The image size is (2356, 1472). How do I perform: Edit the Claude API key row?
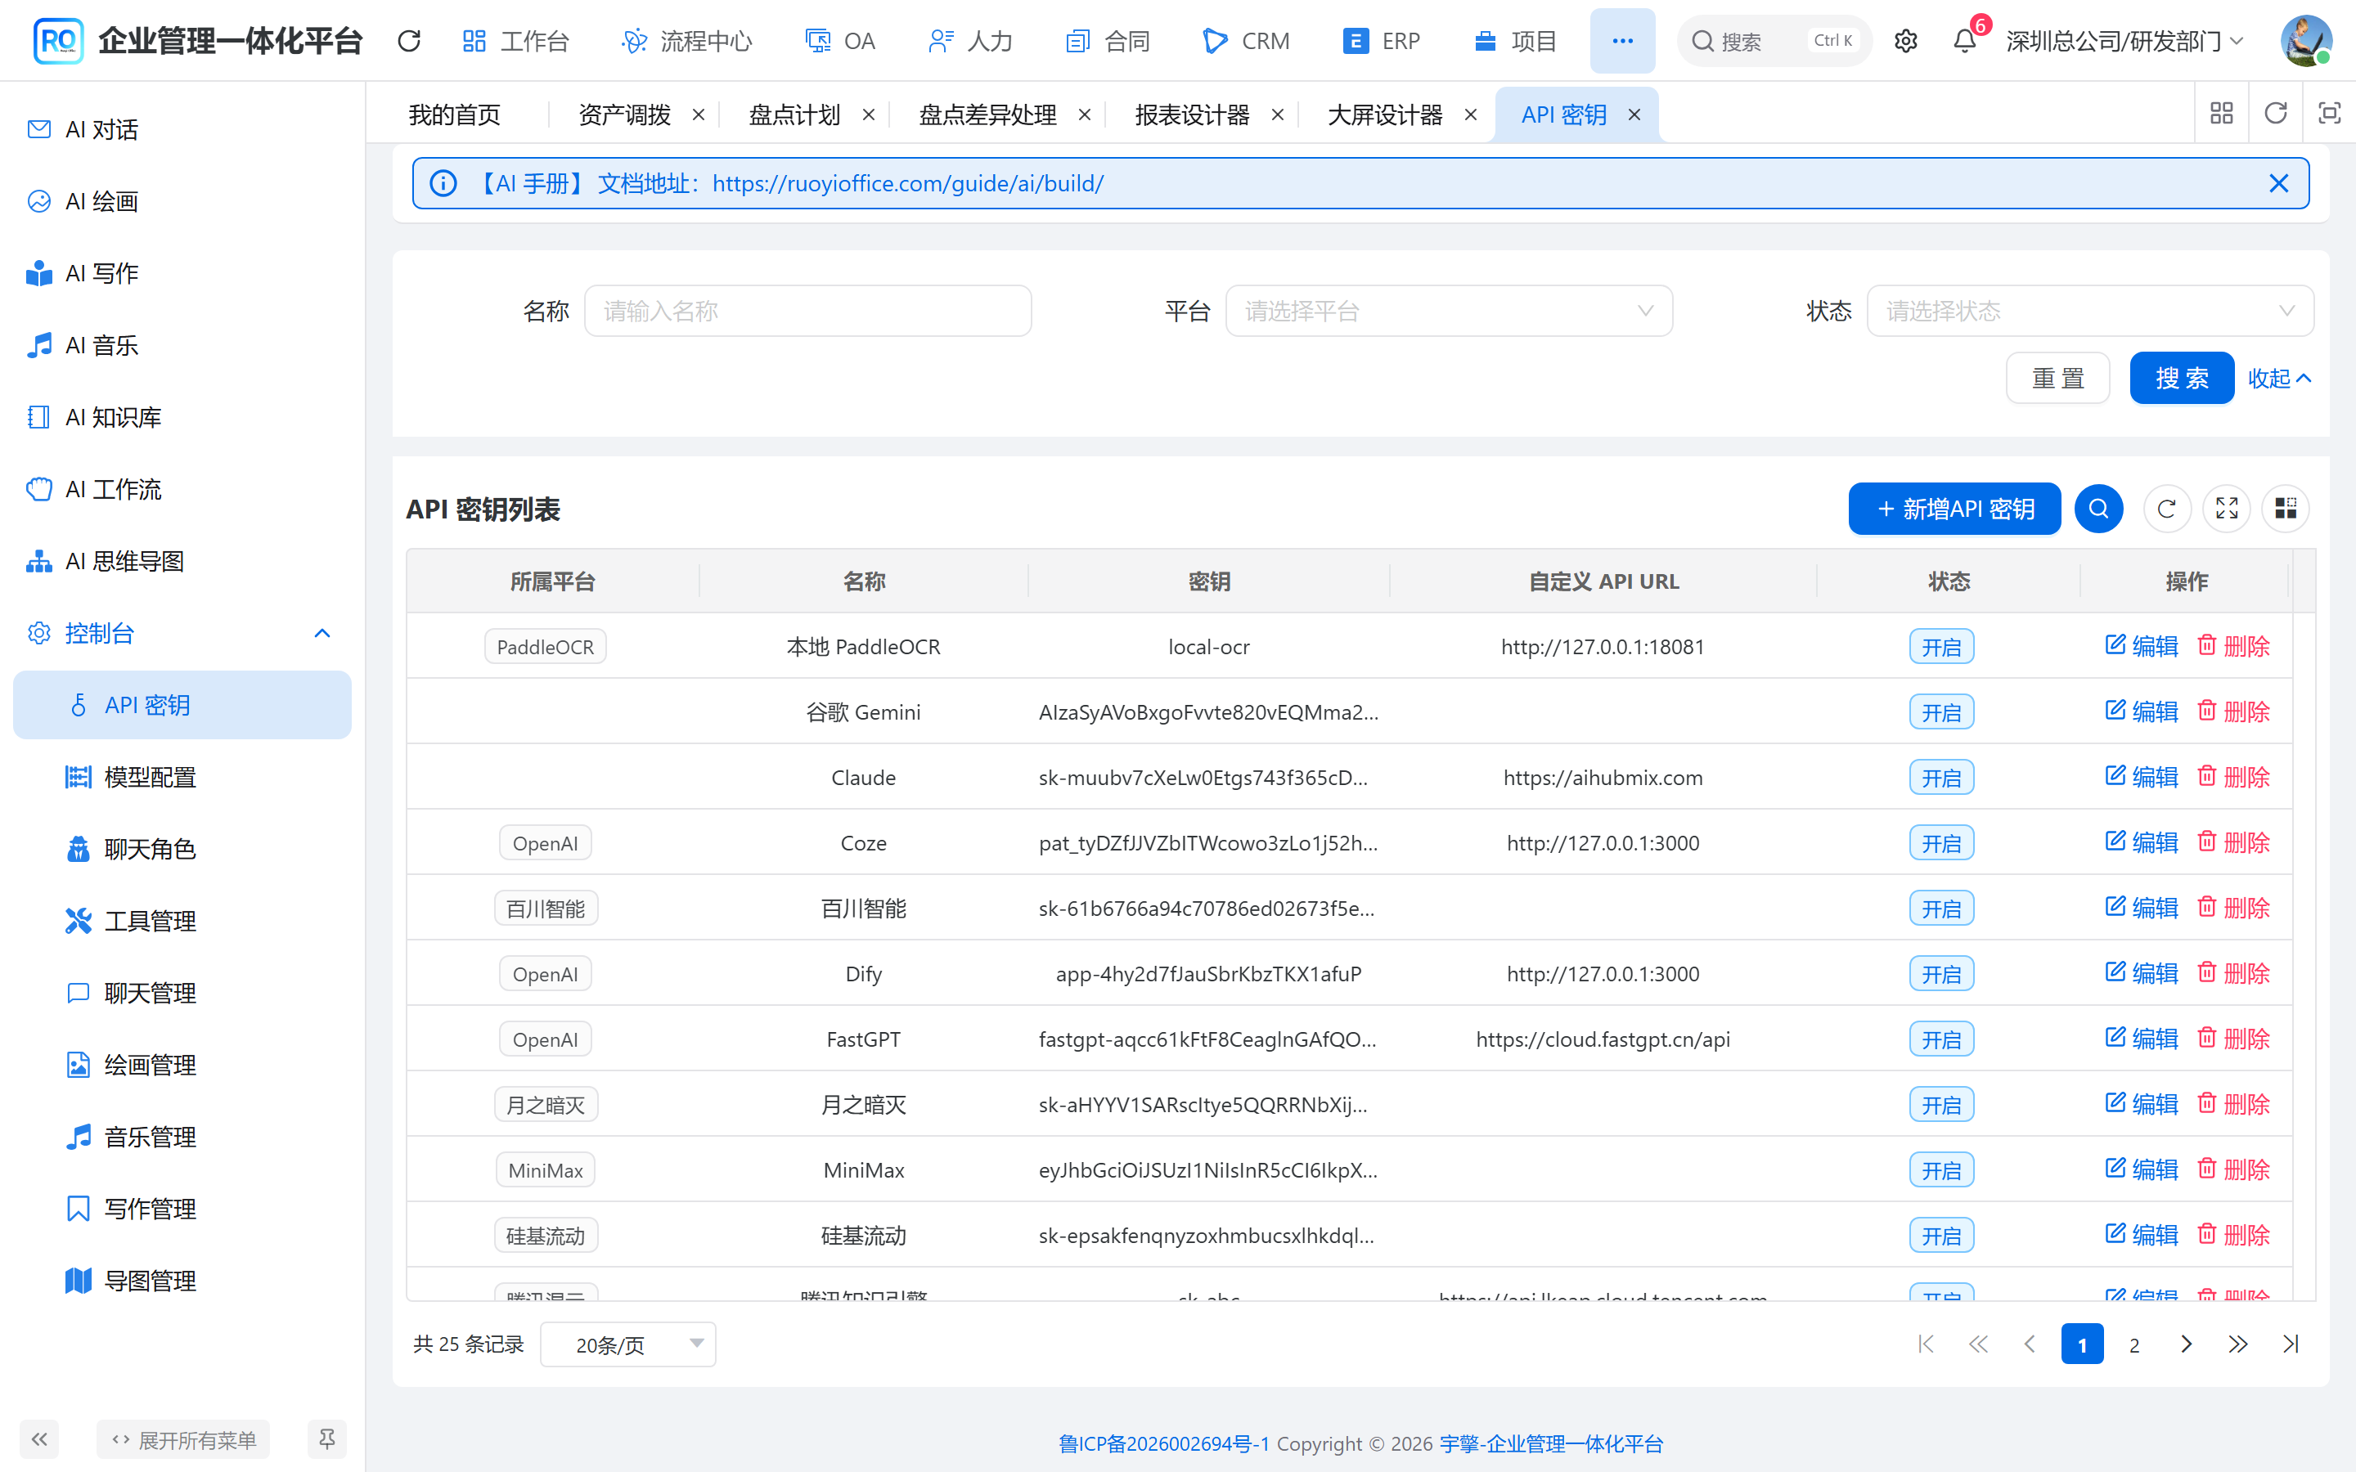2141,777
